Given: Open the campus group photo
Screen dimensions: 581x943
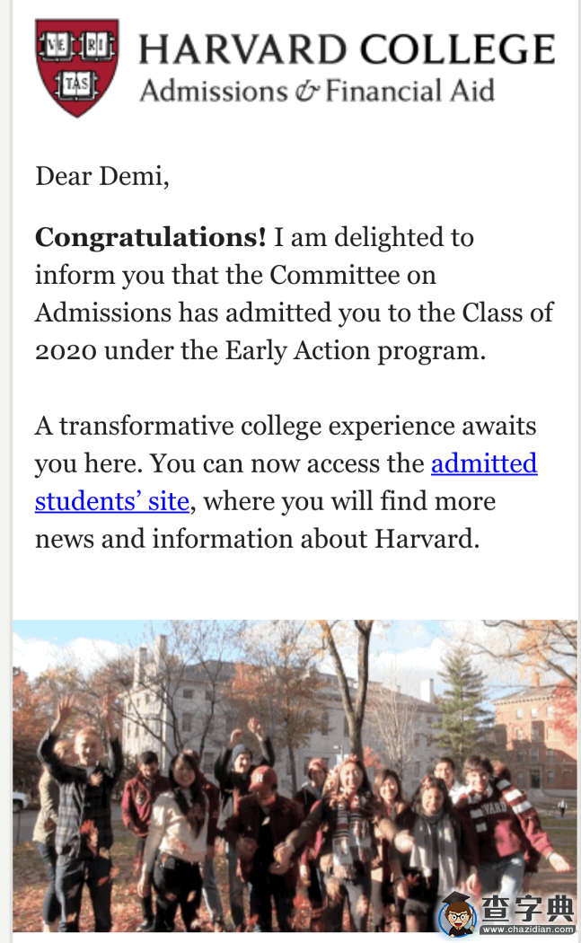Looking at the screenshot, I should pyautogui.click(x=295, y=776).
